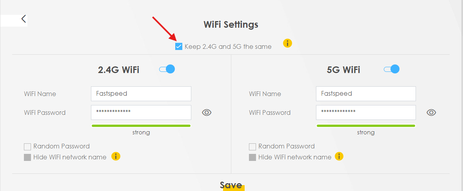463x191 pixels.
Task: Click the 2.4G WiFi Name field
Action: (141, 94)
